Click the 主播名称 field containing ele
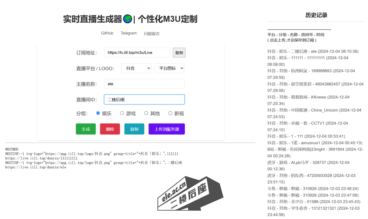368x219 pixels. click(144, 84)
